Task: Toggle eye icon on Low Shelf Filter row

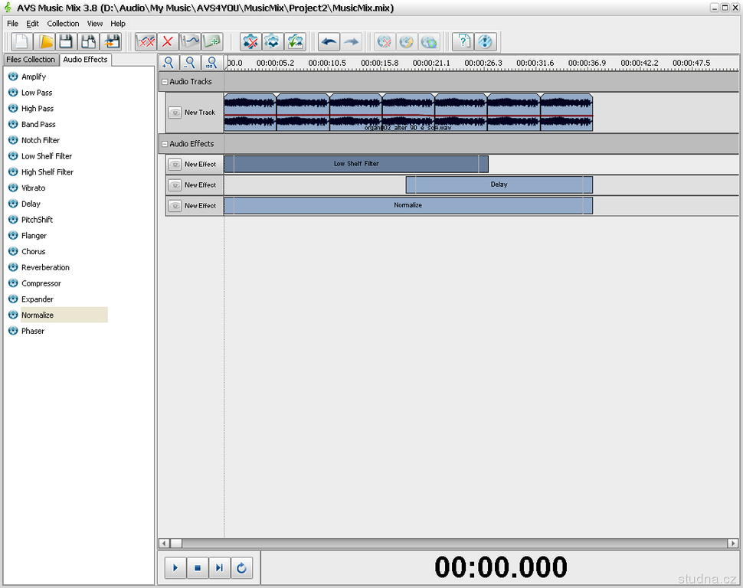Action: [175, 164]
